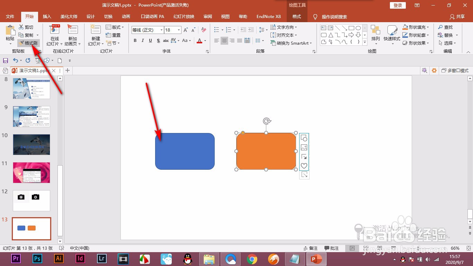Find text using 查找

(x=445, y=27)
